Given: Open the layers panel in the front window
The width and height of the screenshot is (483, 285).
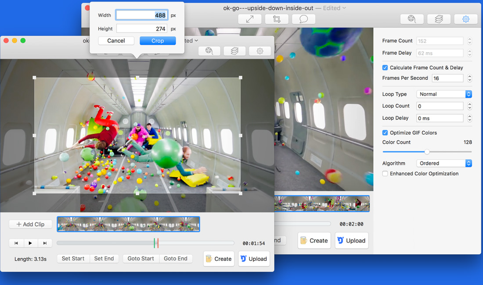Looking at the screenshot, I should 234,51.
